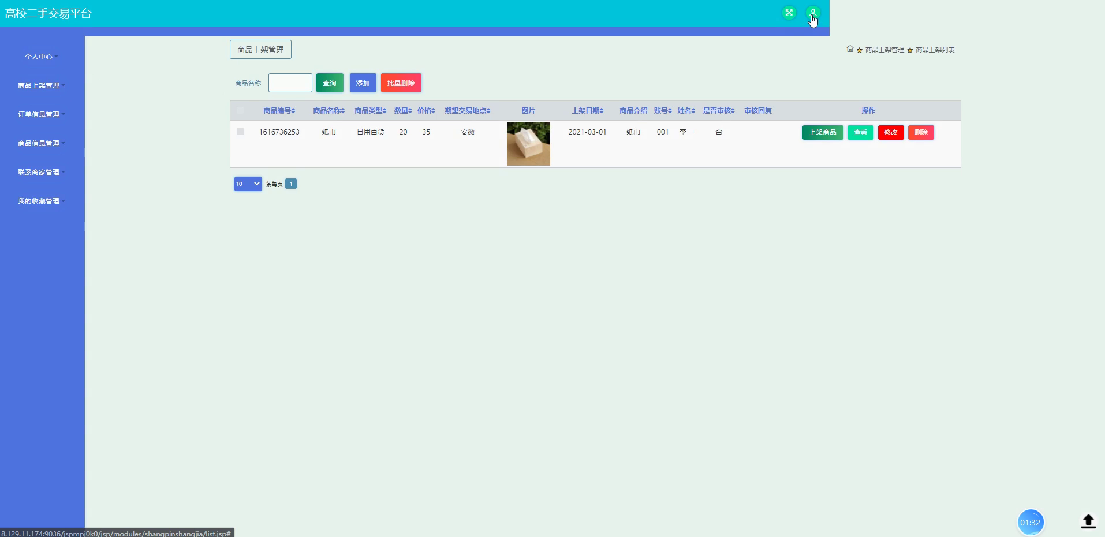This screenshot has width=1105, height=537.
Task: Click the cell showing 1616736253
Action: [x=279, y=132]
